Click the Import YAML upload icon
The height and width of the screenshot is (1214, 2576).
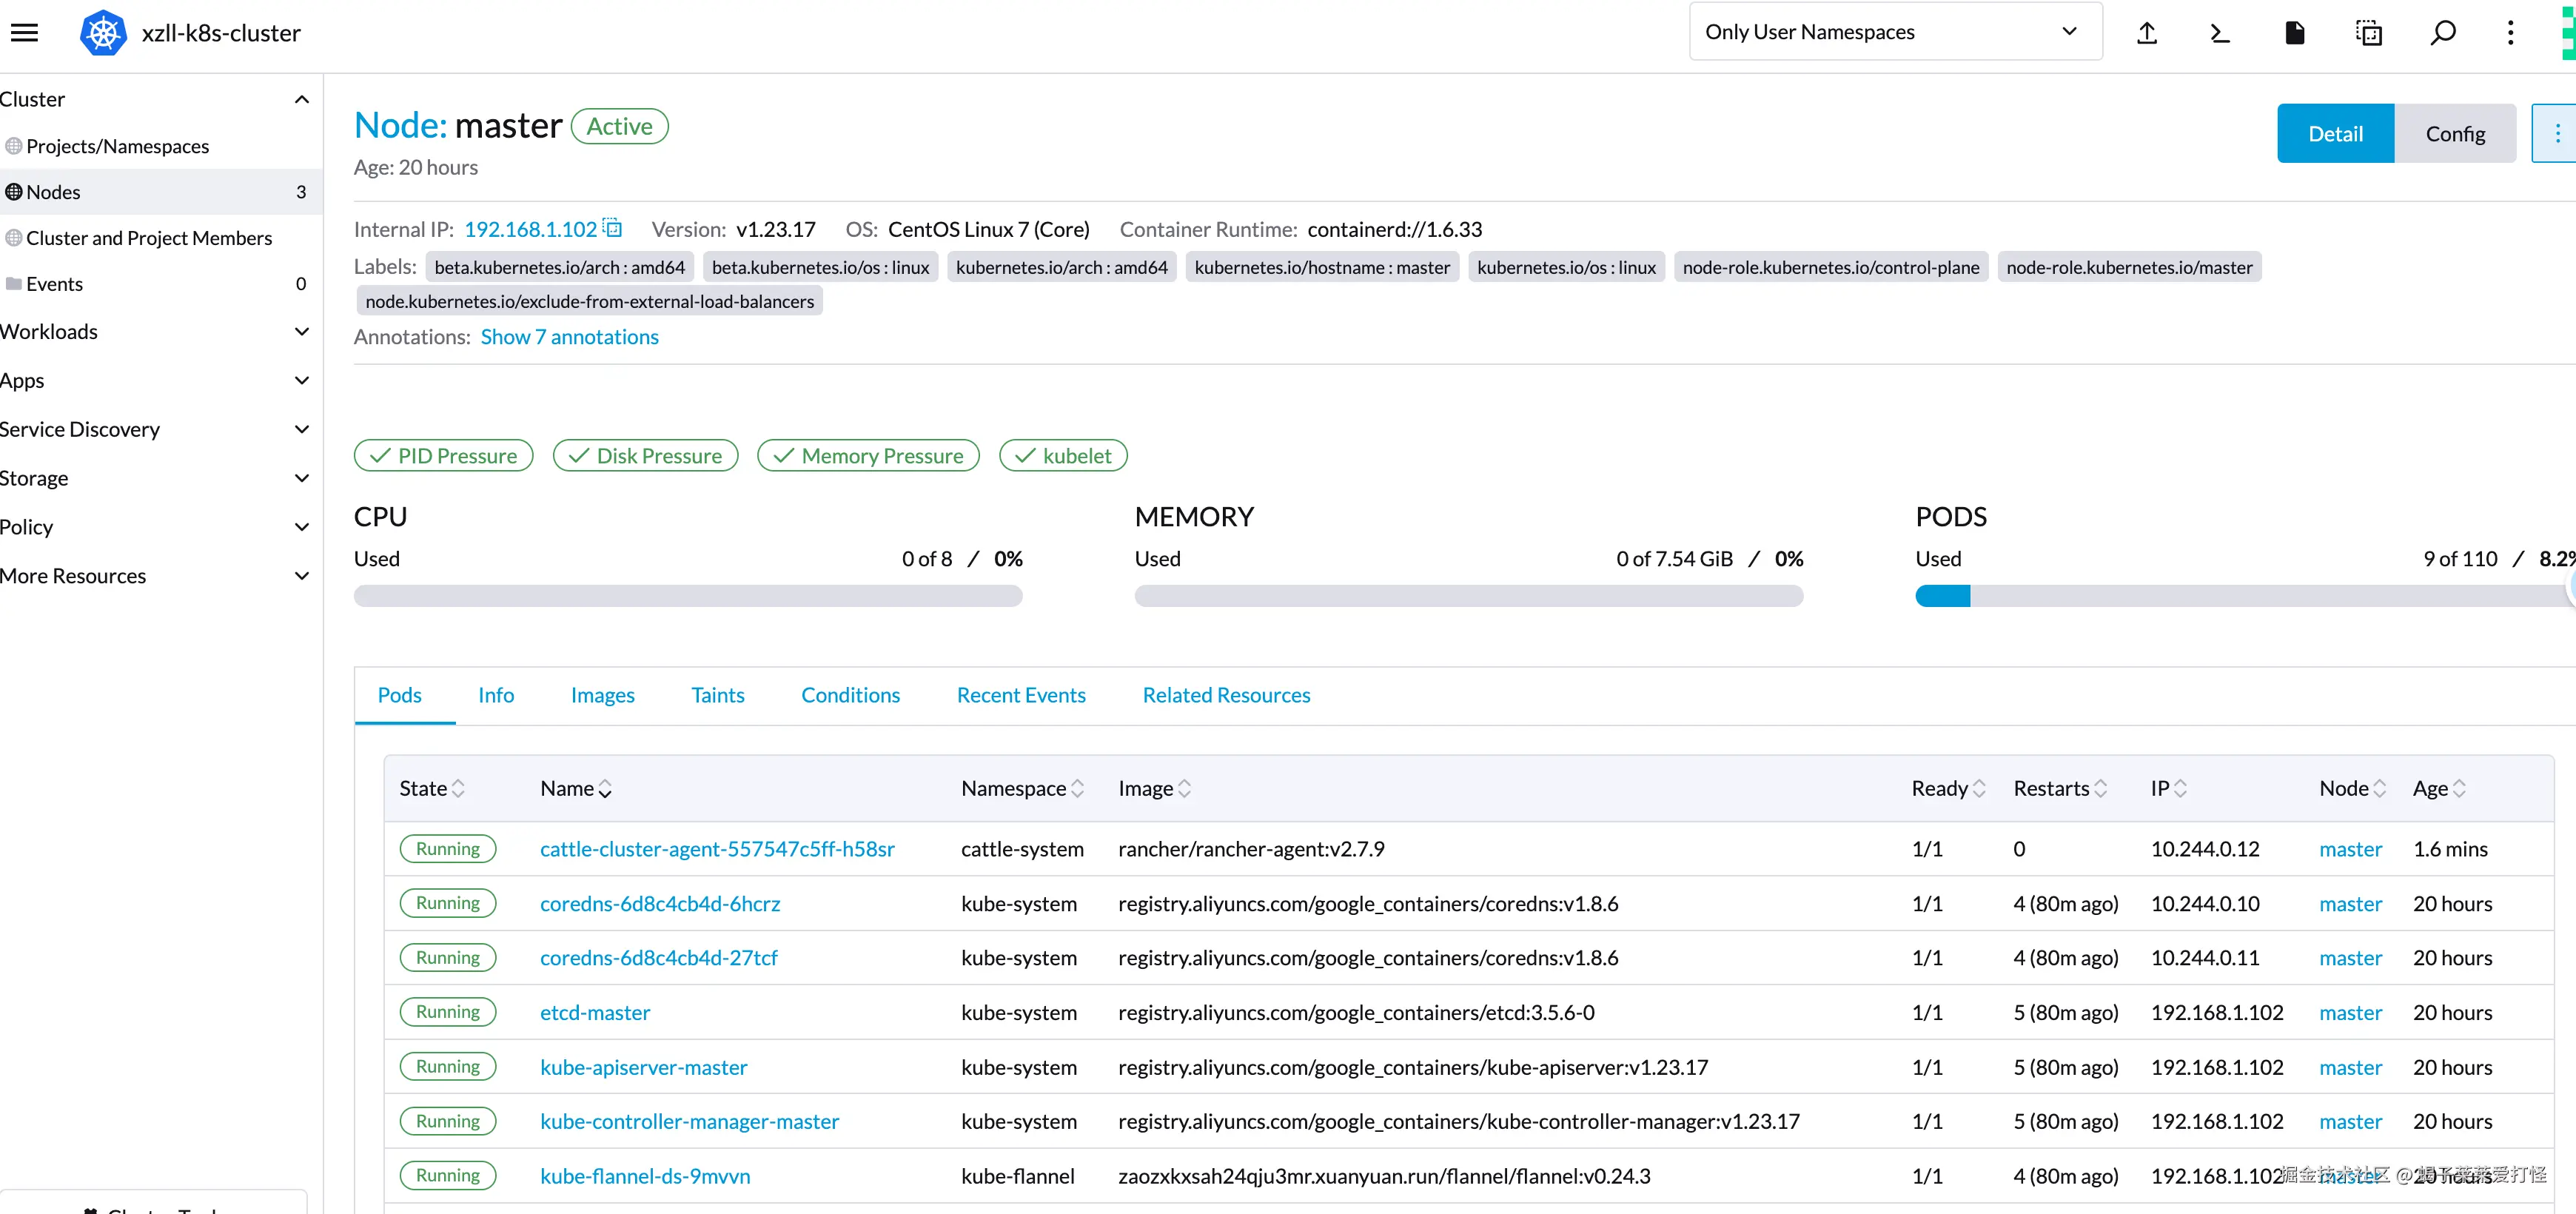coord(2146,33)
